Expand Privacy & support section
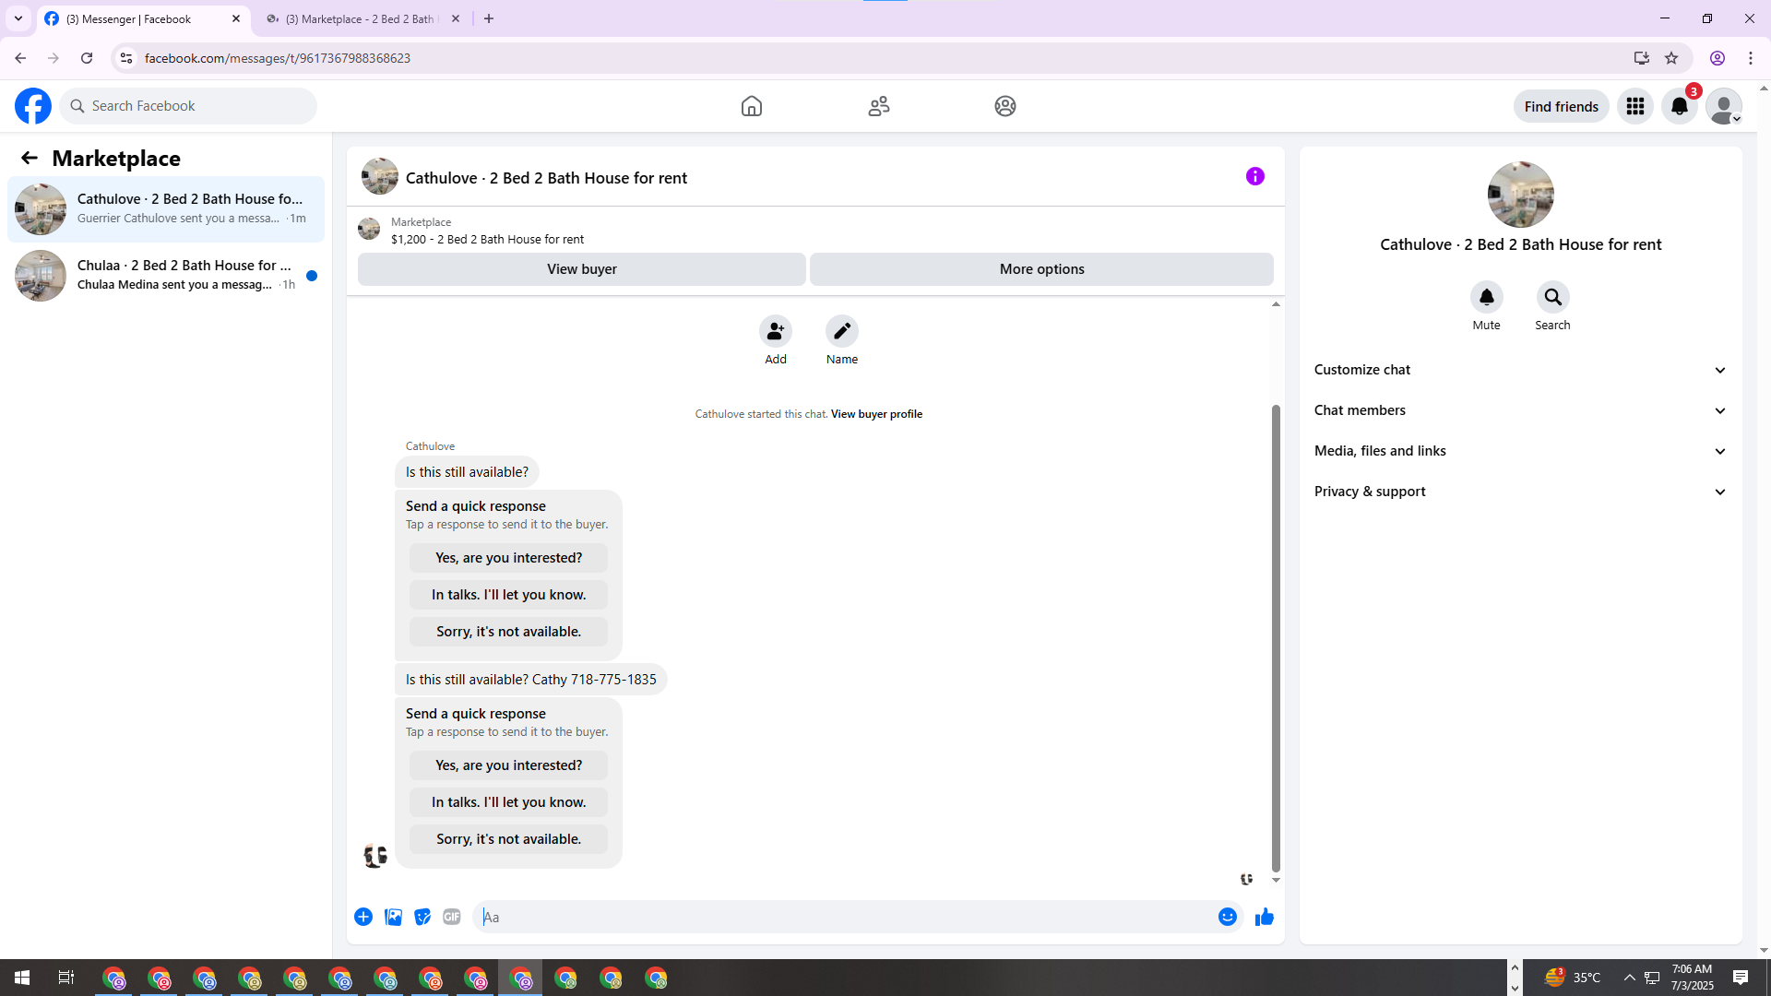The image size is (1771, 996). pyautogui.click(x=1520, y=492)
